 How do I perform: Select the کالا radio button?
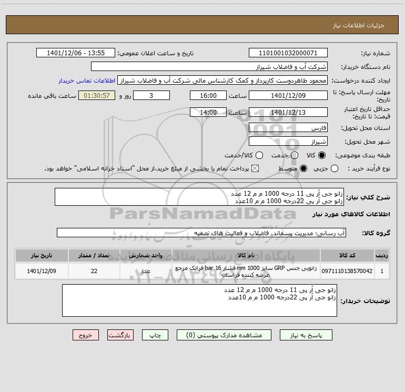[322, 155]
